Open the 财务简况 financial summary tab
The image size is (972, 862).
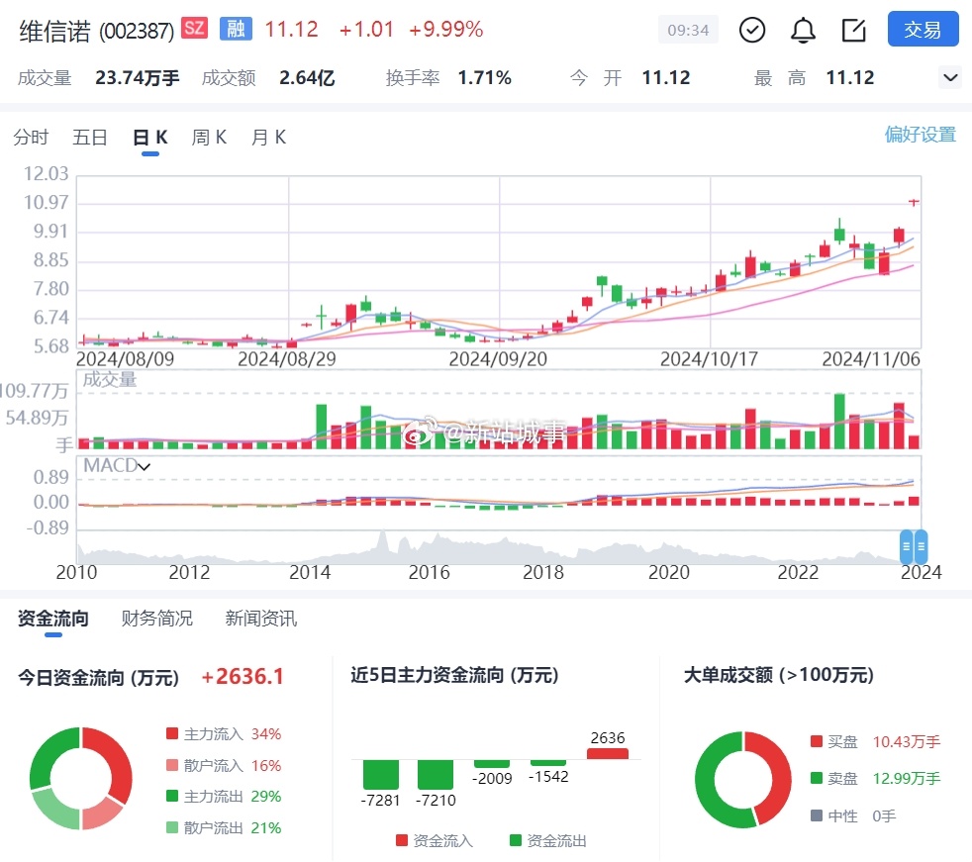click(156, 618)
